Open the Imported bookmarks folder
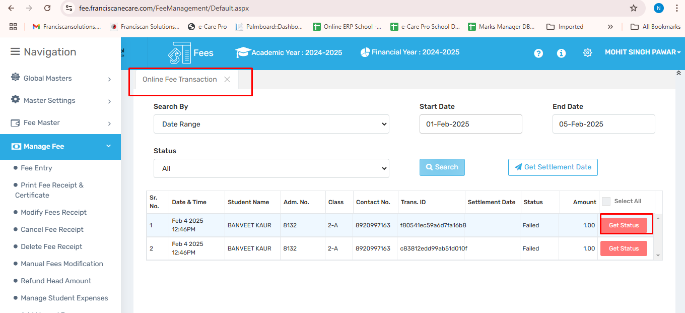 coord(565,27)
